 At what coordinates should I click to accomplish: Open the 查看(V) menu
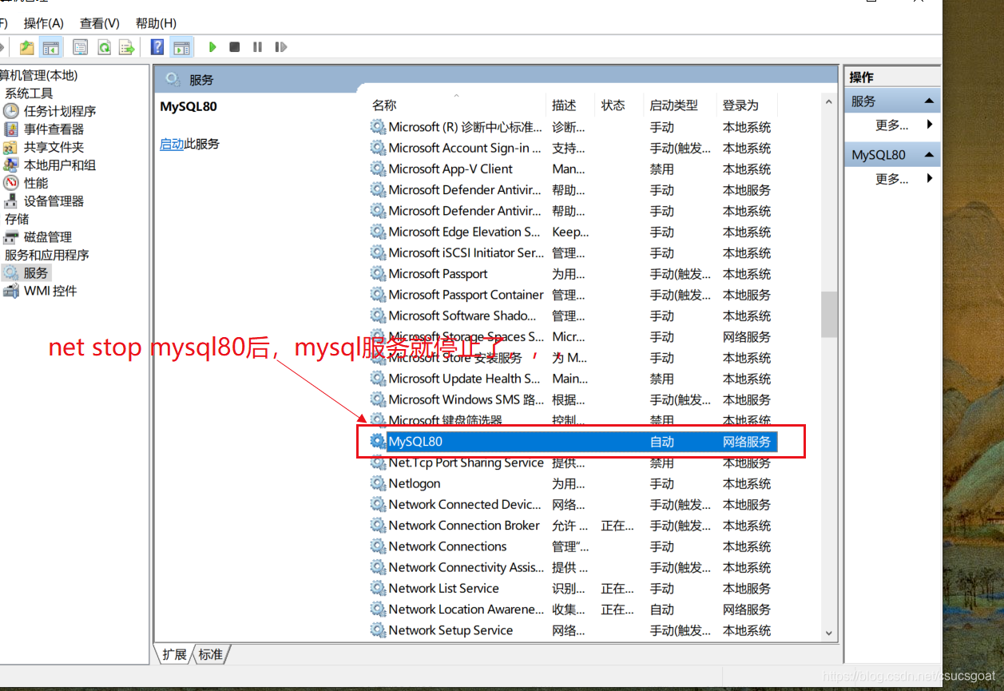pos(97,22)
